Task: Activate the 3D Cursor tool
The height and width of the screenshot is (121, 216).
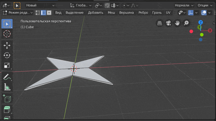Action: pos(7,34)
